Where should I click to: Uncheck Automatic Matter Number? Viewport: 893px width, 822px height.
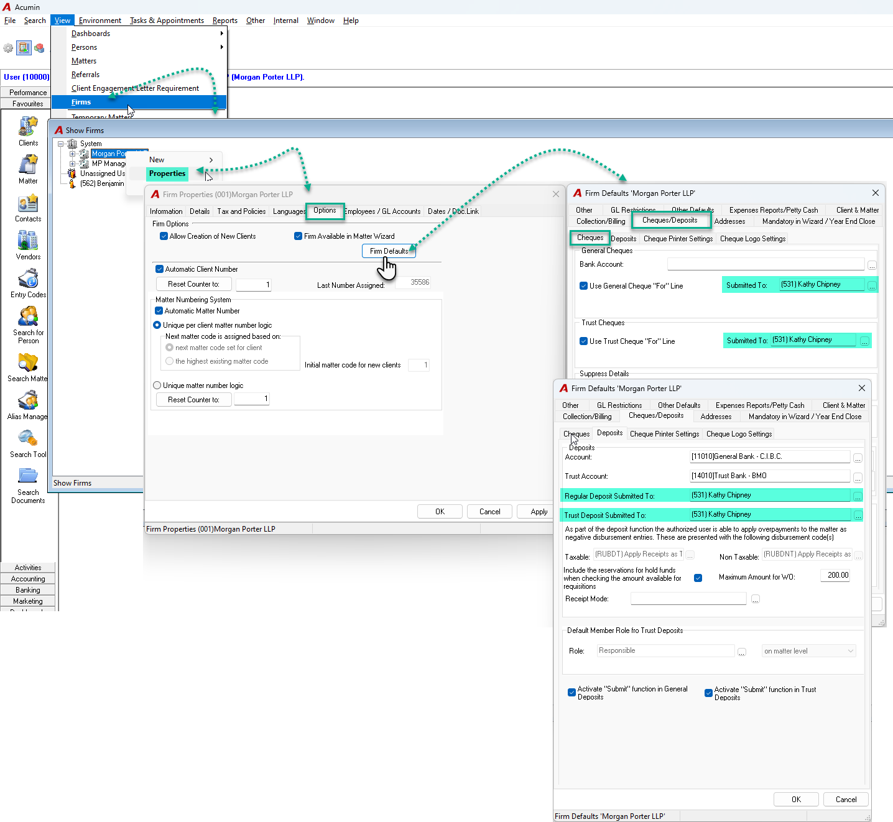159,311
